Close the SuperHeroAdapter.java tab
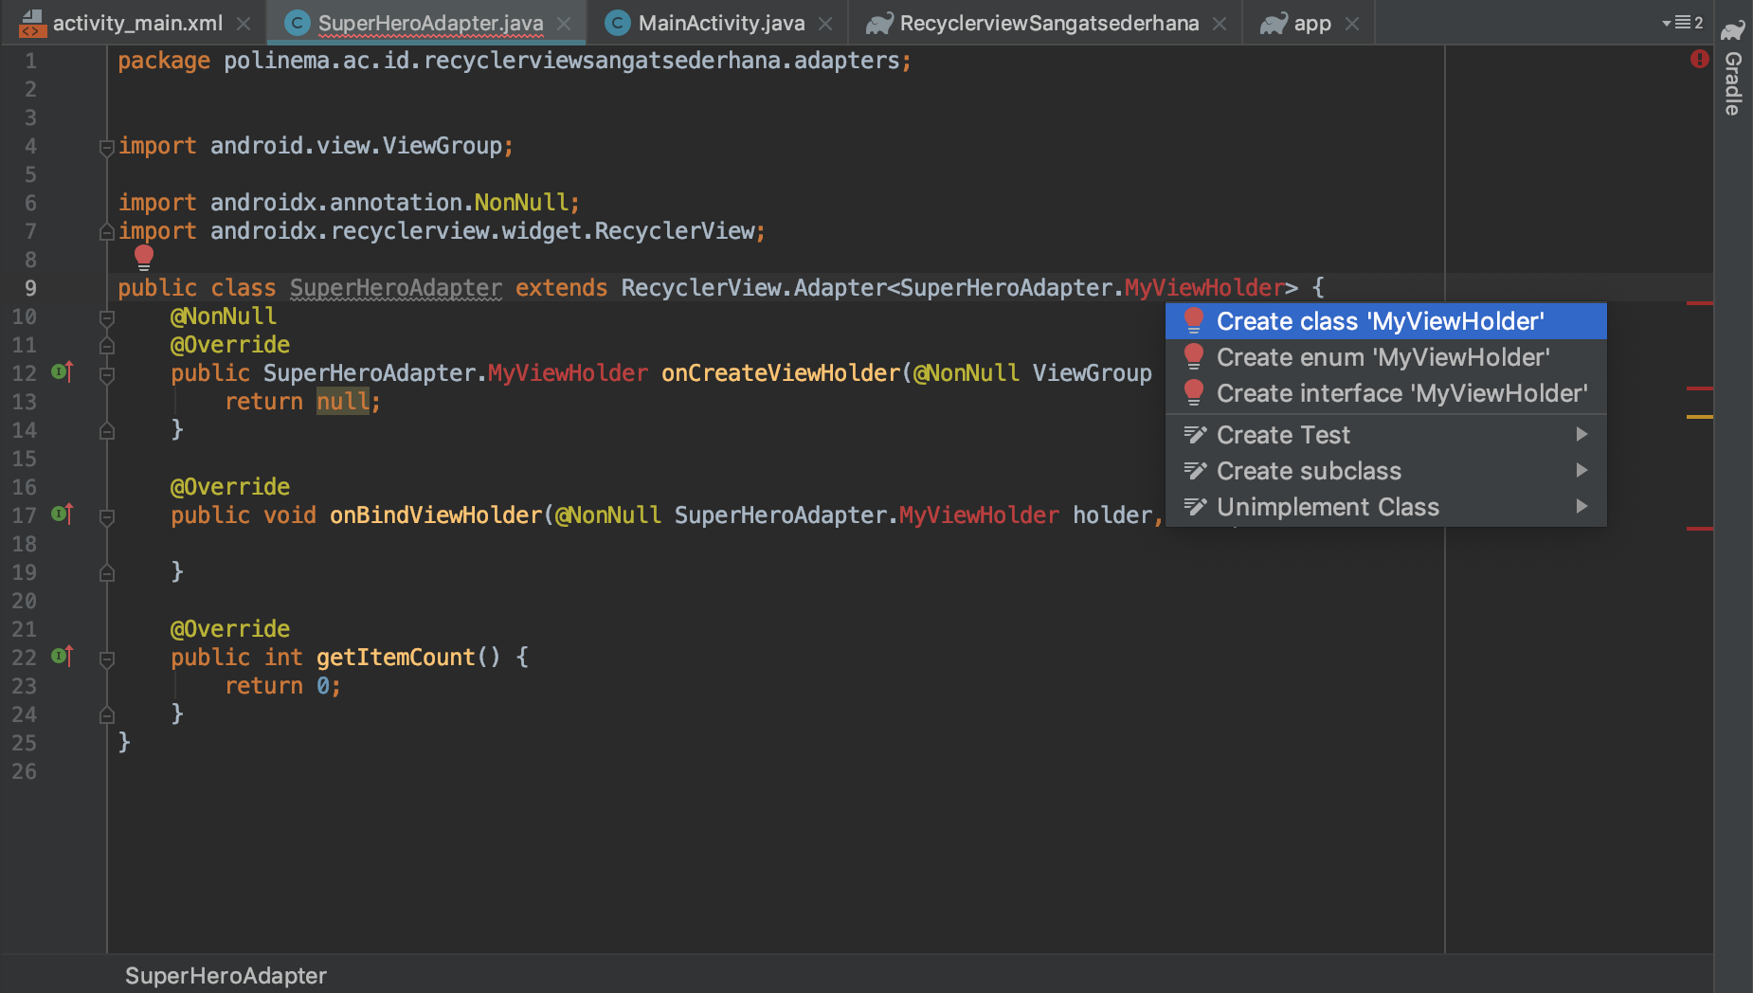The image size is (1753, 993). (x=564, y=24)
